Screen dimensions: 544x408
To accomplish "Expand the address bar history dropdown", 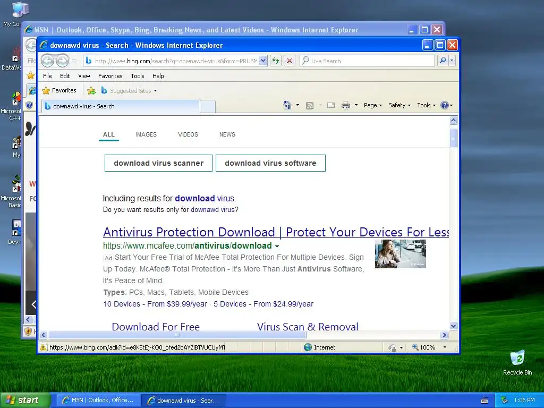I will point(263,61).
